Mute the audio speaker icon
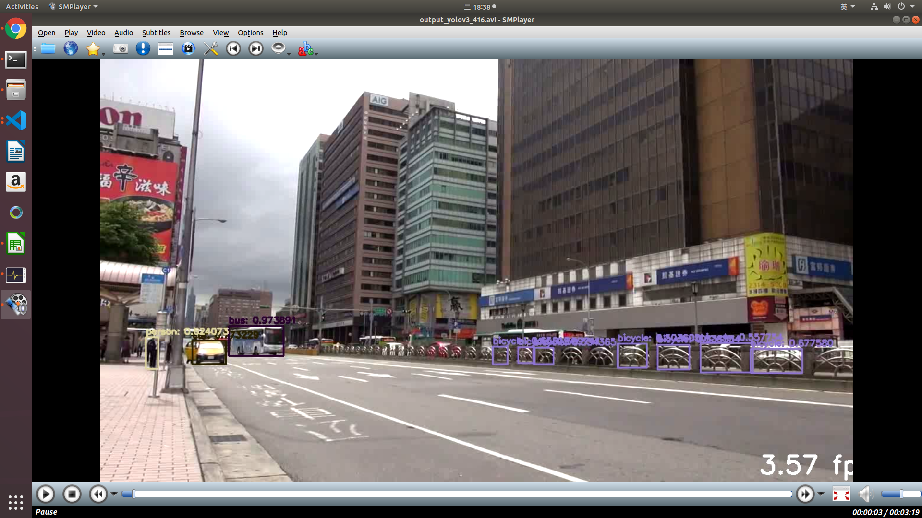922x518 pixels. pyautogui.click(x=865, y=494)
